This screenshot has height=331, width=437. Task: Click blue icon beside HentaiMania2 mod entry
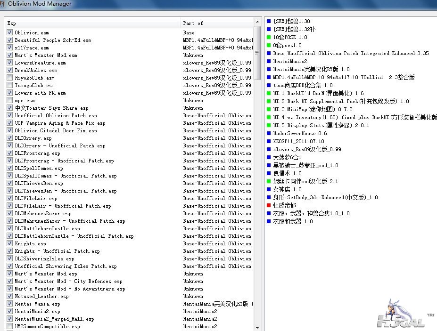tap(269, 61)
